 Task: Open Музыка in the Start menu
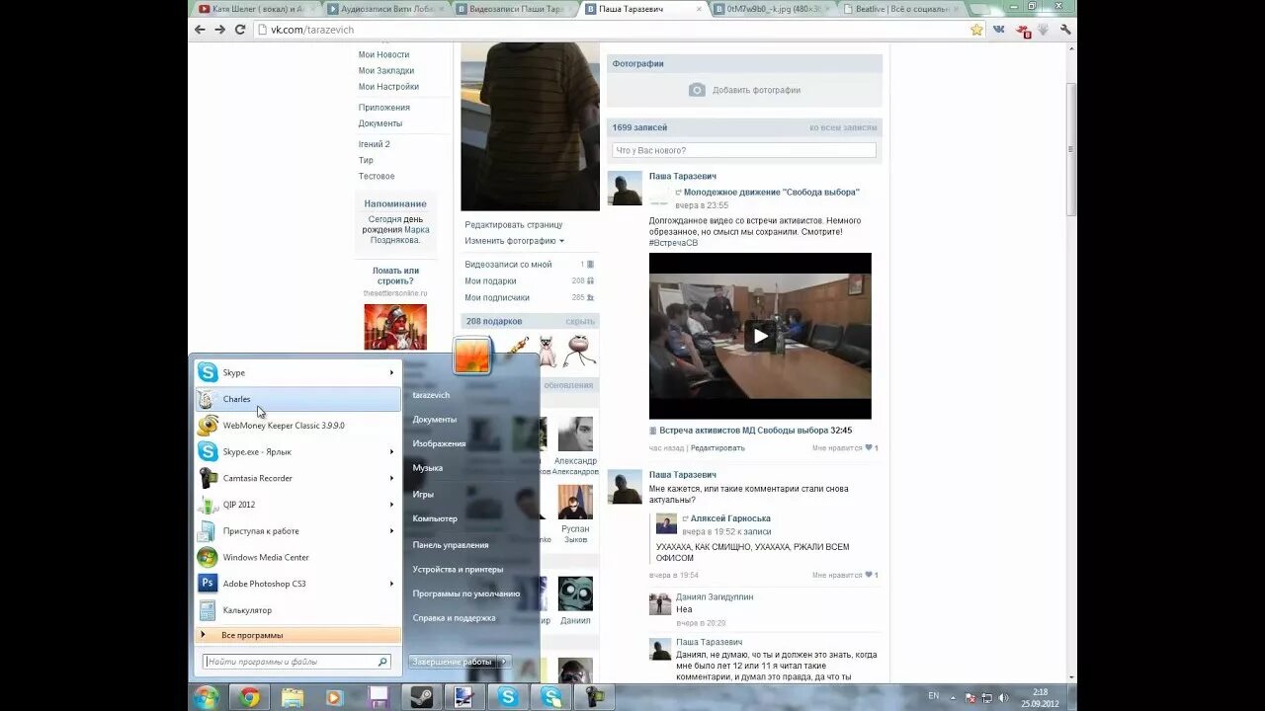click(x=428, y=468)
